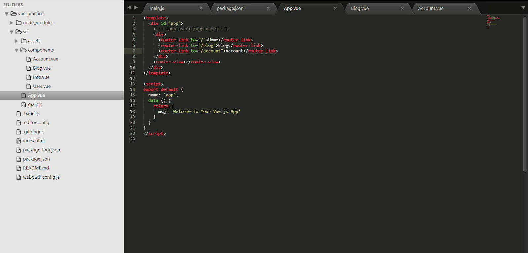
Task: Click the package.json file icon in sidebar
Action: click(19, 159)
